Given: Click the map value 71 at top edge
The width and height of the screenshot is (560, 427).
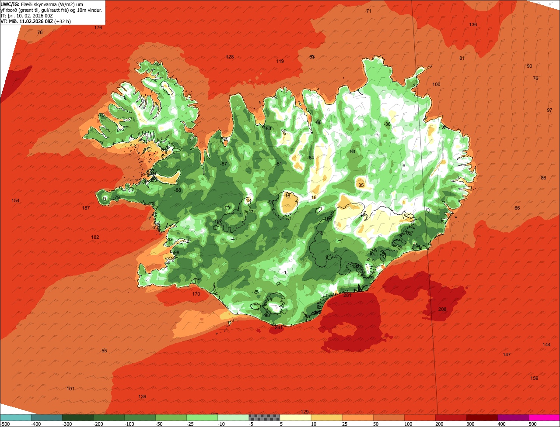Looking at the screenshot, I should [x=369, y=11].
